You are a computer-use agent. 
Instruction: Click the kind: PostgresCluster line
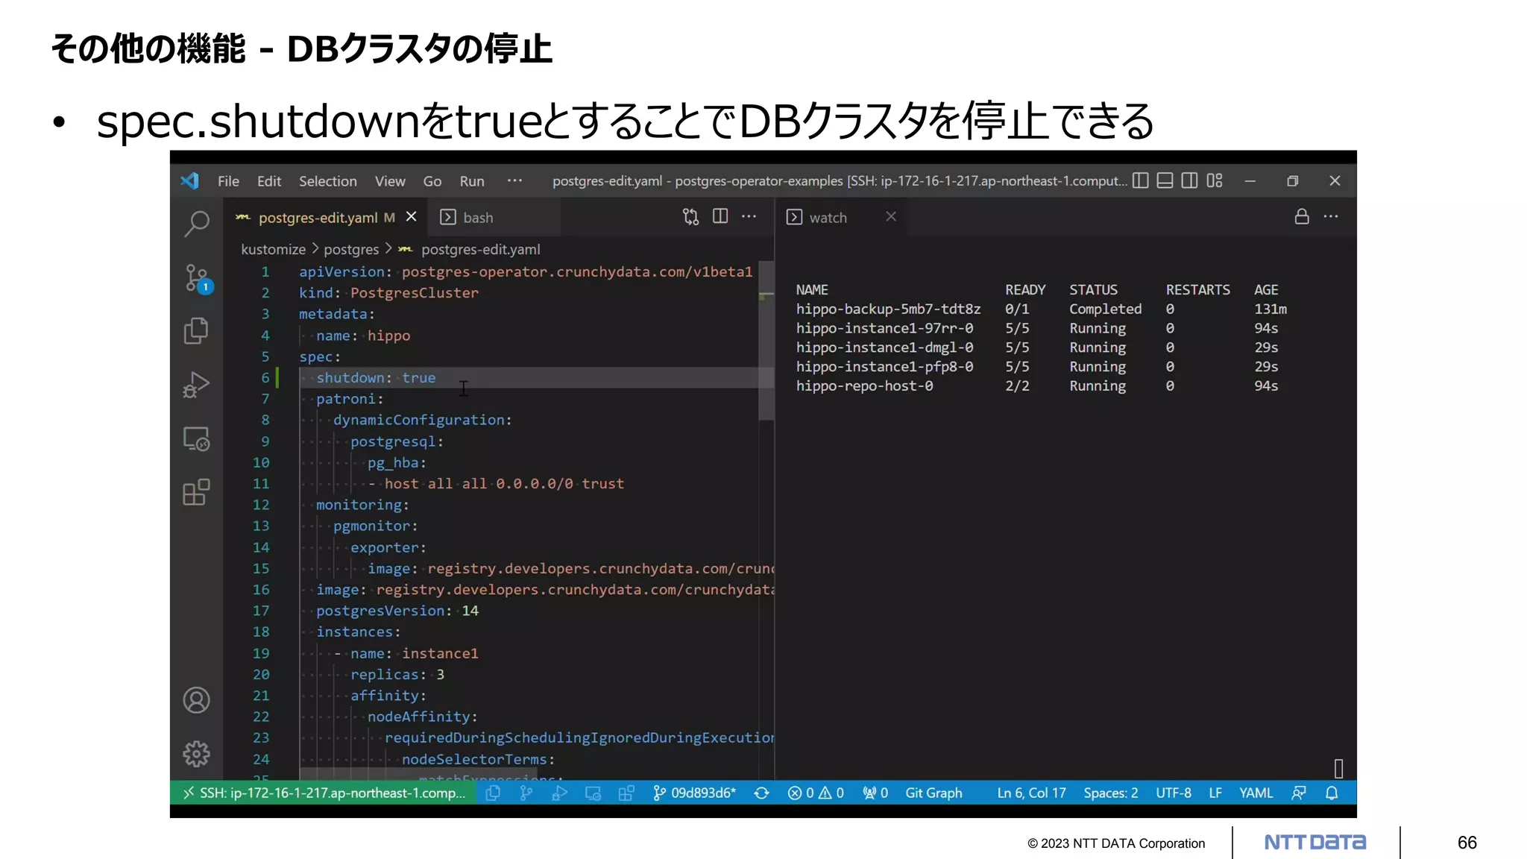click(389, 293)
